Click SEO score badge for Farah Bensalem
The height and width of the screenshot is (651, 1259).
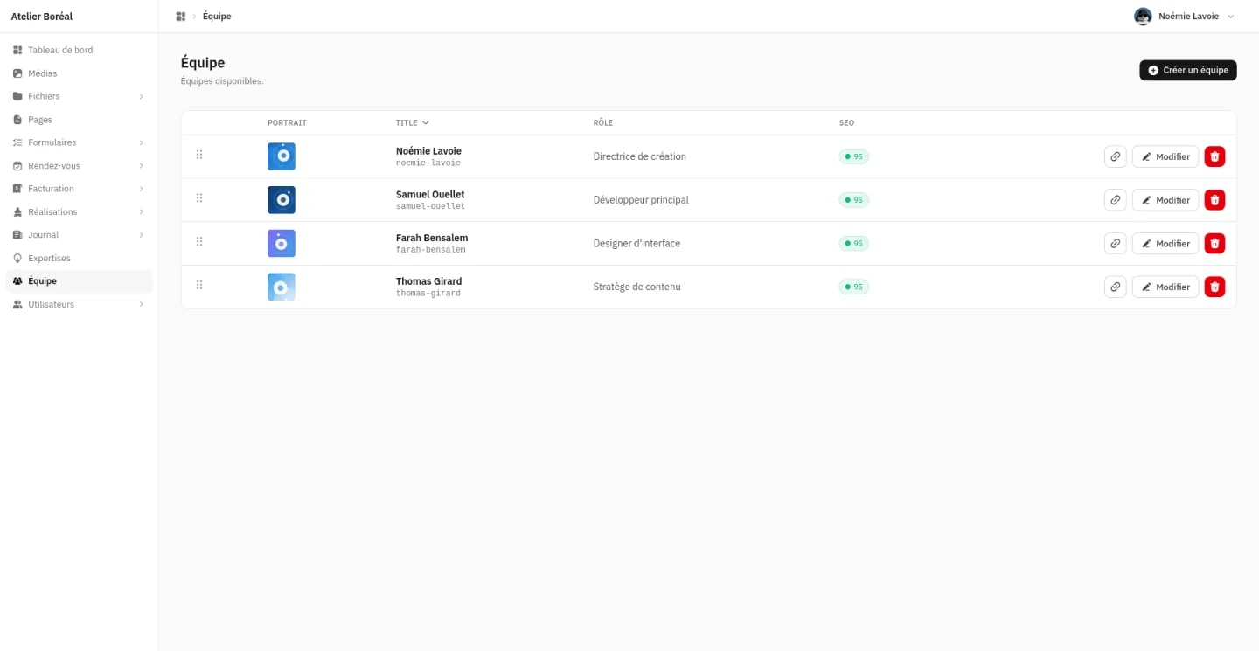(x=854, y=243)
